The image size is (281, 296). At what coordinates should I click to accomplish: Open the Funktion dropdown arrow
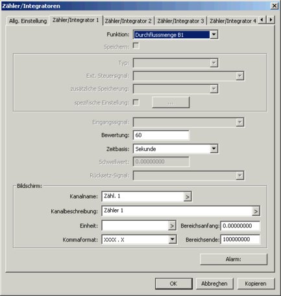point(214,35)
